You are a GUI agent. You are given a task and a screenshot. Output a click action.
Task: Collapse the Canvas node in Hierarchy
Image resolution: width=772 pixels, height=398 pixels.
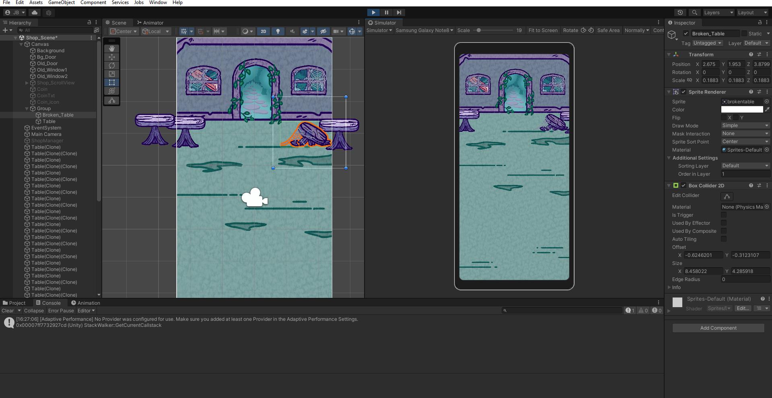pos(21,44)
